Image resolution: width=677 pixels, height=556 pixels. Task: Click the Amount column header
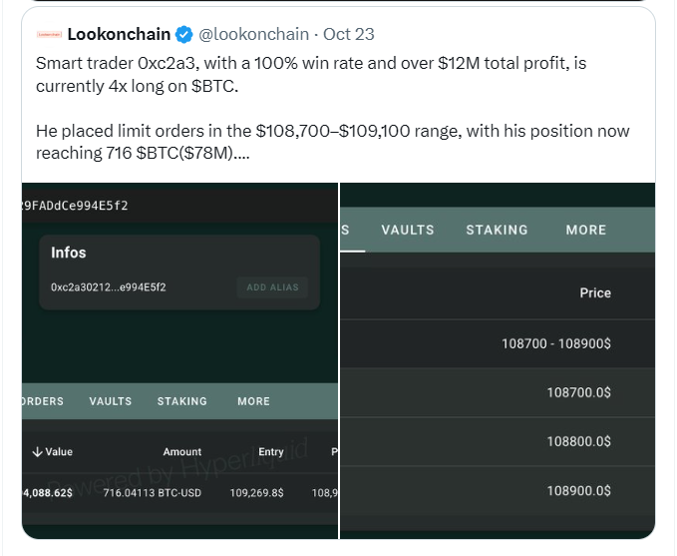(x=182, y=452)
